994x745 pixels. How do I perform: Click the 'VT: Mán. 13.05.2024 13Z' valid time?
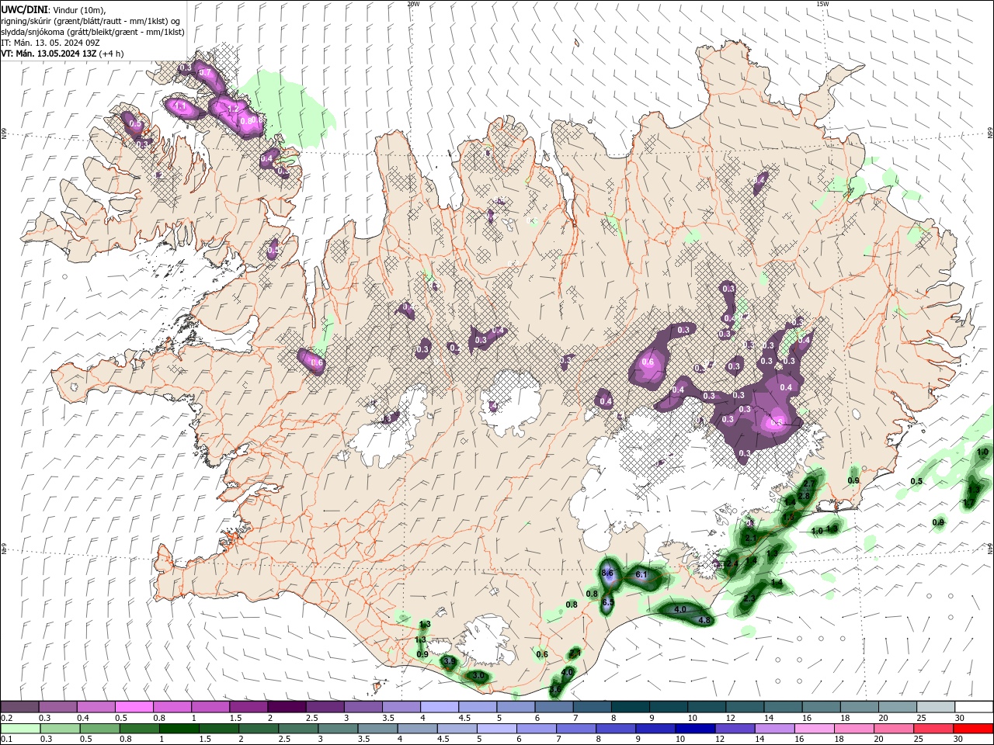click(48, 54)
